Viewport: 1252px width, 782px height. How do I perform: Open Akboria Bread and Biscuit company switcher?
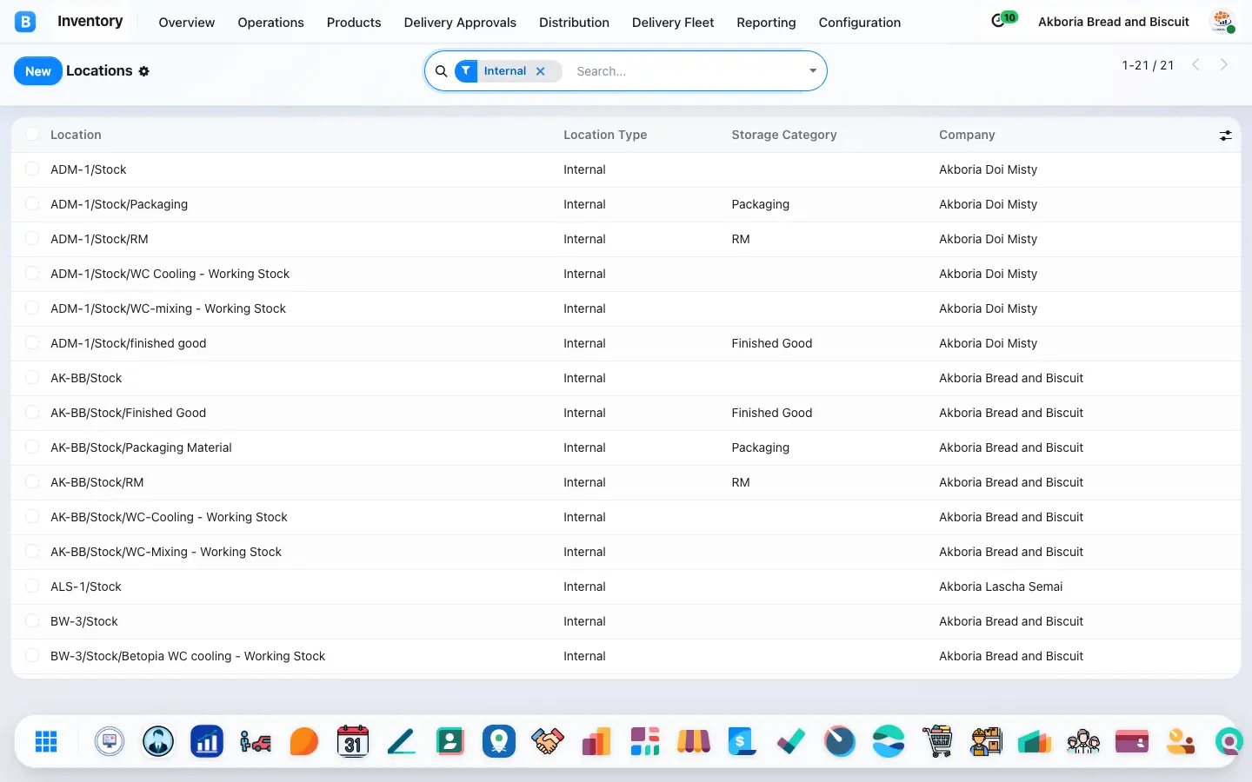[1114, 22]
